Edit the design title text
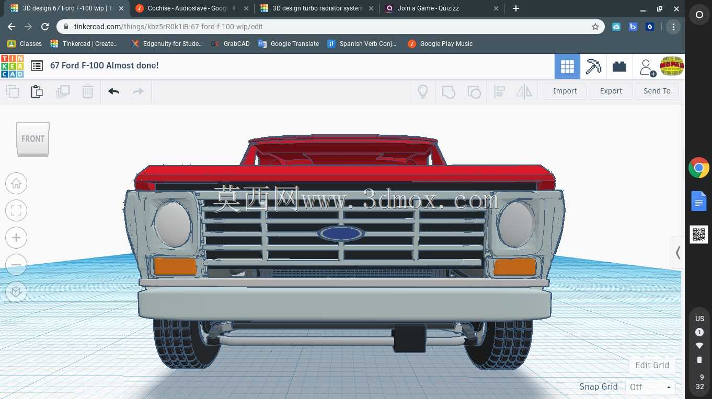The width and height of the screenshot is (712, 399). coord(104,66)
